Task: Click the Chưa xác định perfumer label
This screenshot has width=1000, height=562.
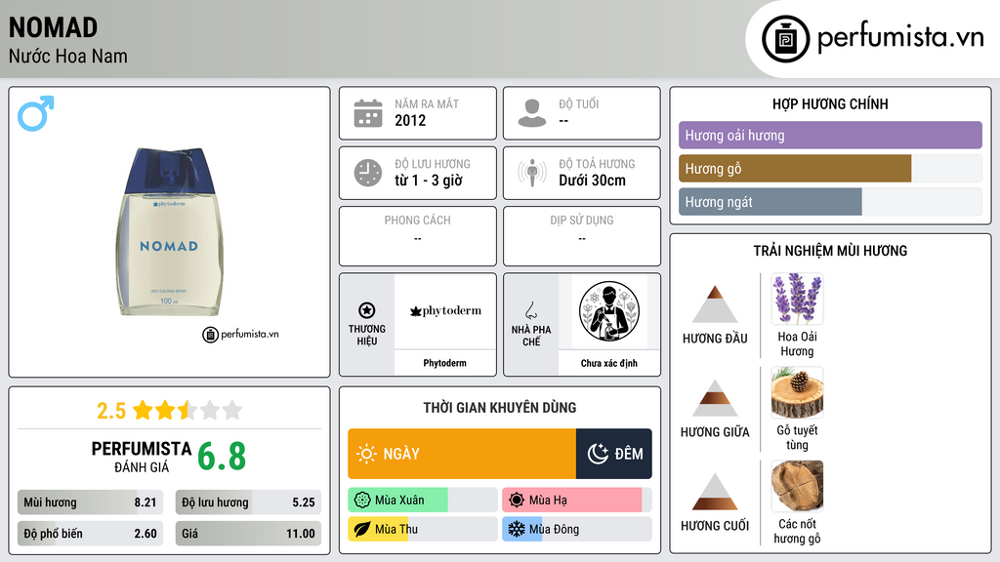Action: point(609,363)
